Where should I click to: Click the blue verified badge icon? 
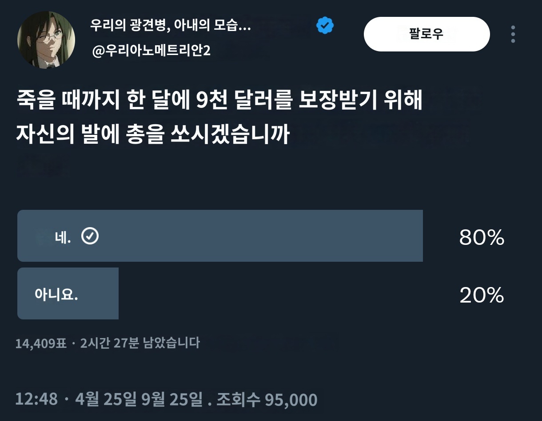click(325, 26)
